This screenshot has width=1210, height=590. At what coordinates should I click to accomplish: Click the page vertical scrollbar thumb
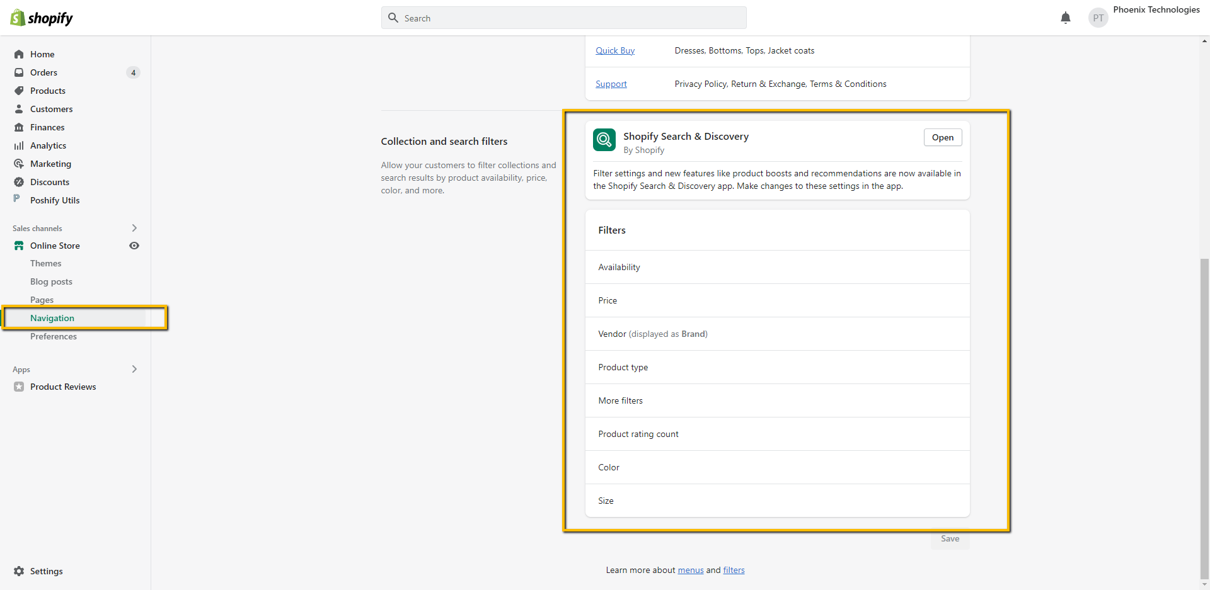(1204, 418)
